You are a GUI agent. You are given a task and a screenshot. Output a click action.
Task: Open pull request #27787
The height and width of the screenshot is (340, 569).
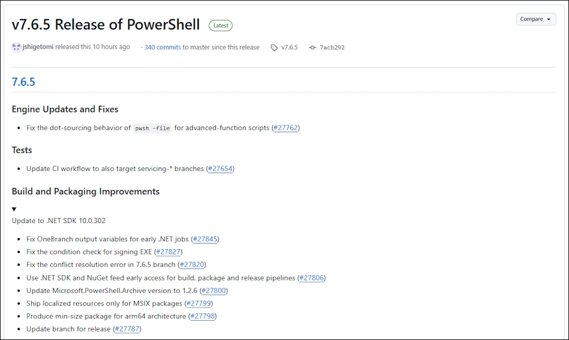click(x=127, y=329)
